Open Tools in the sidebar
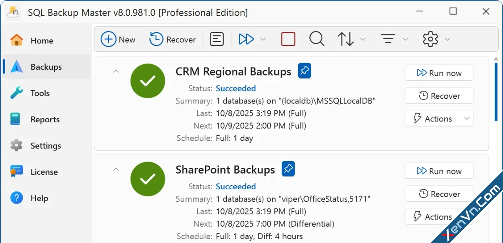 pos(46,93)
